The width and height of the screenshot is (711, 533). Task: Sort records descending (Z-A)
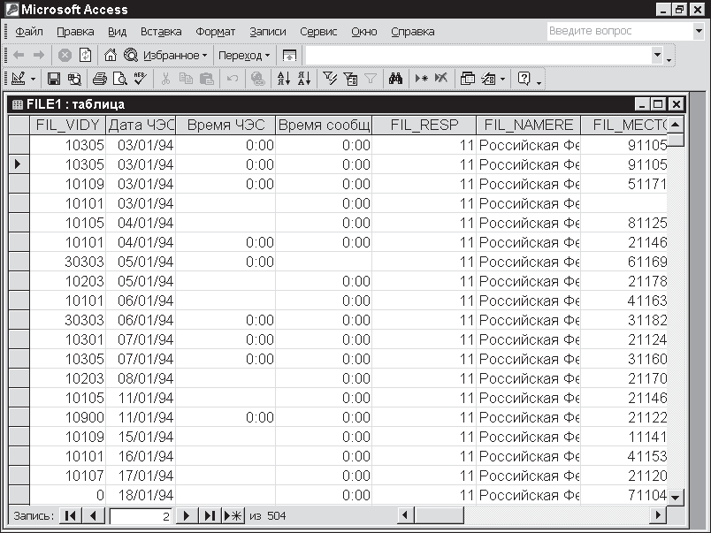pos(303,79)
